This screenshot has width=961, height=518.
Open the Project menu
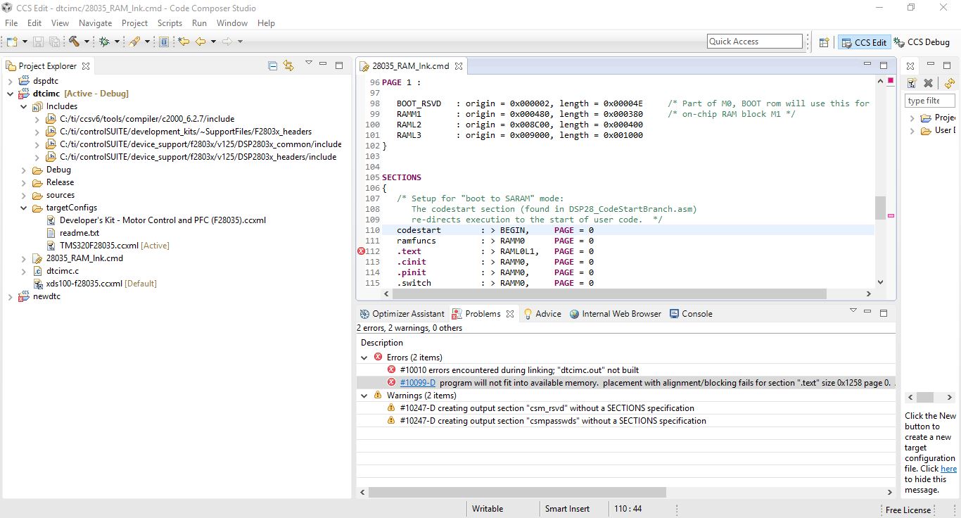click(134, 23)
